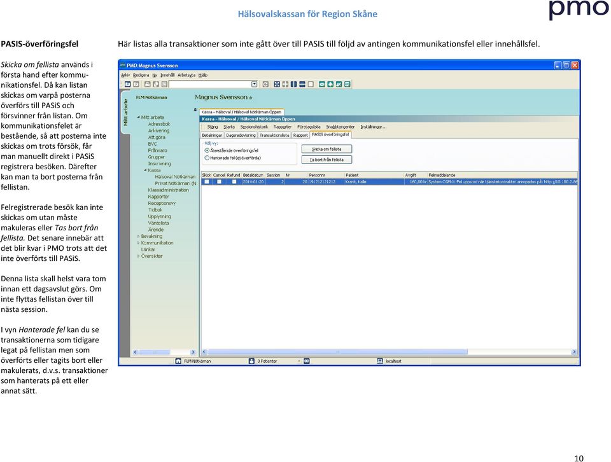Open the Arkiv menu
This screenshot has height=462, width=611.
125,75
